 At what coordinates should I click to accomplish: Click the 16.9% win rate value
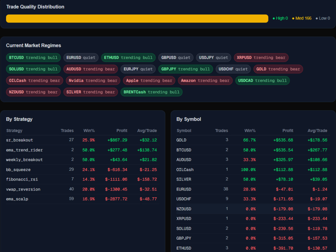[x=88, y=199]
